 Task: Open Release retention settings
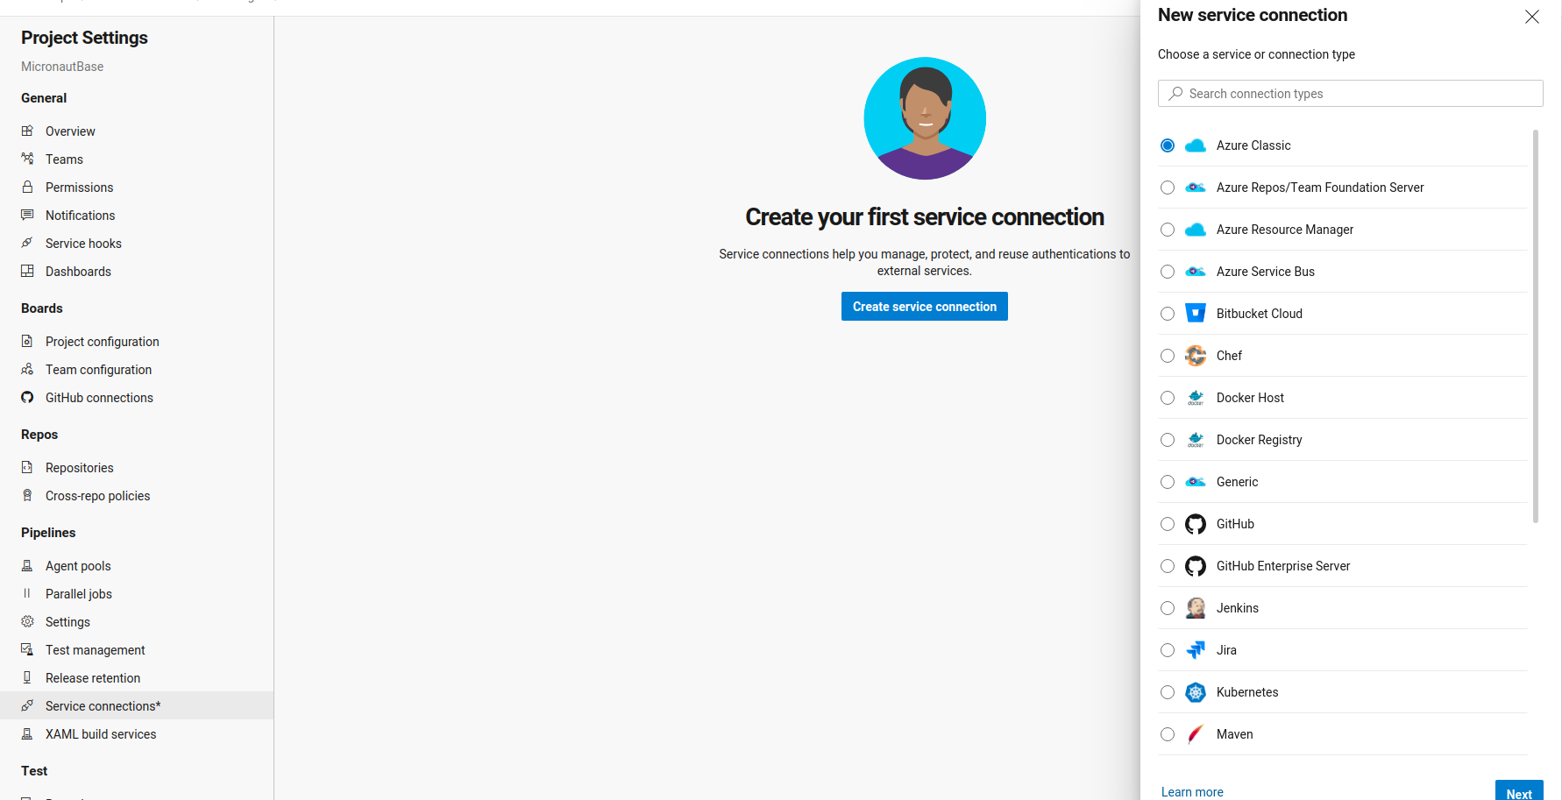point(137,677)
